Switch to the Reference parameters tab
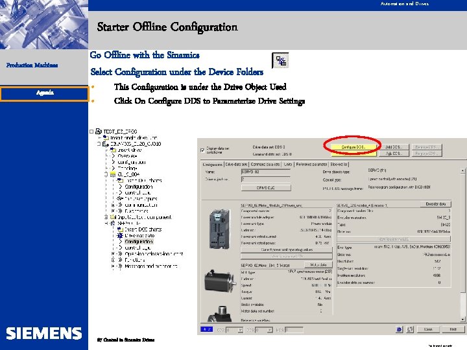 pos(311,164)
